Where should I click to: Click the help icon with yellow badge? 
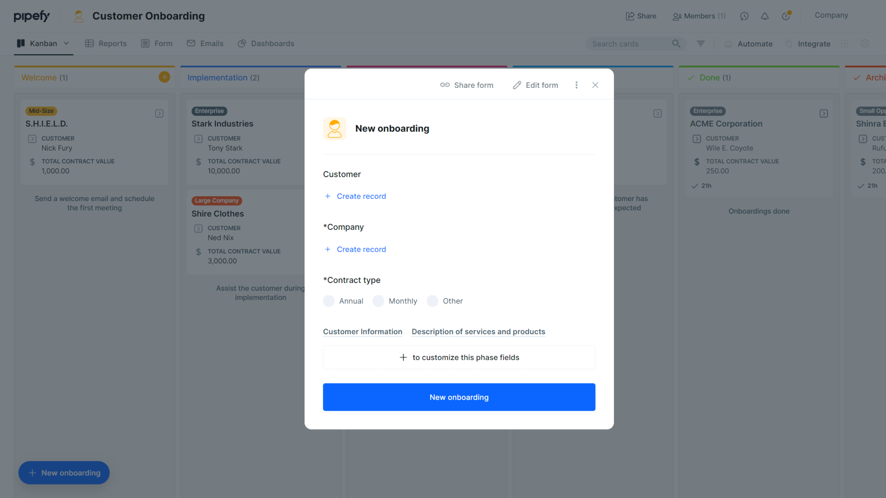coord(786,16)
